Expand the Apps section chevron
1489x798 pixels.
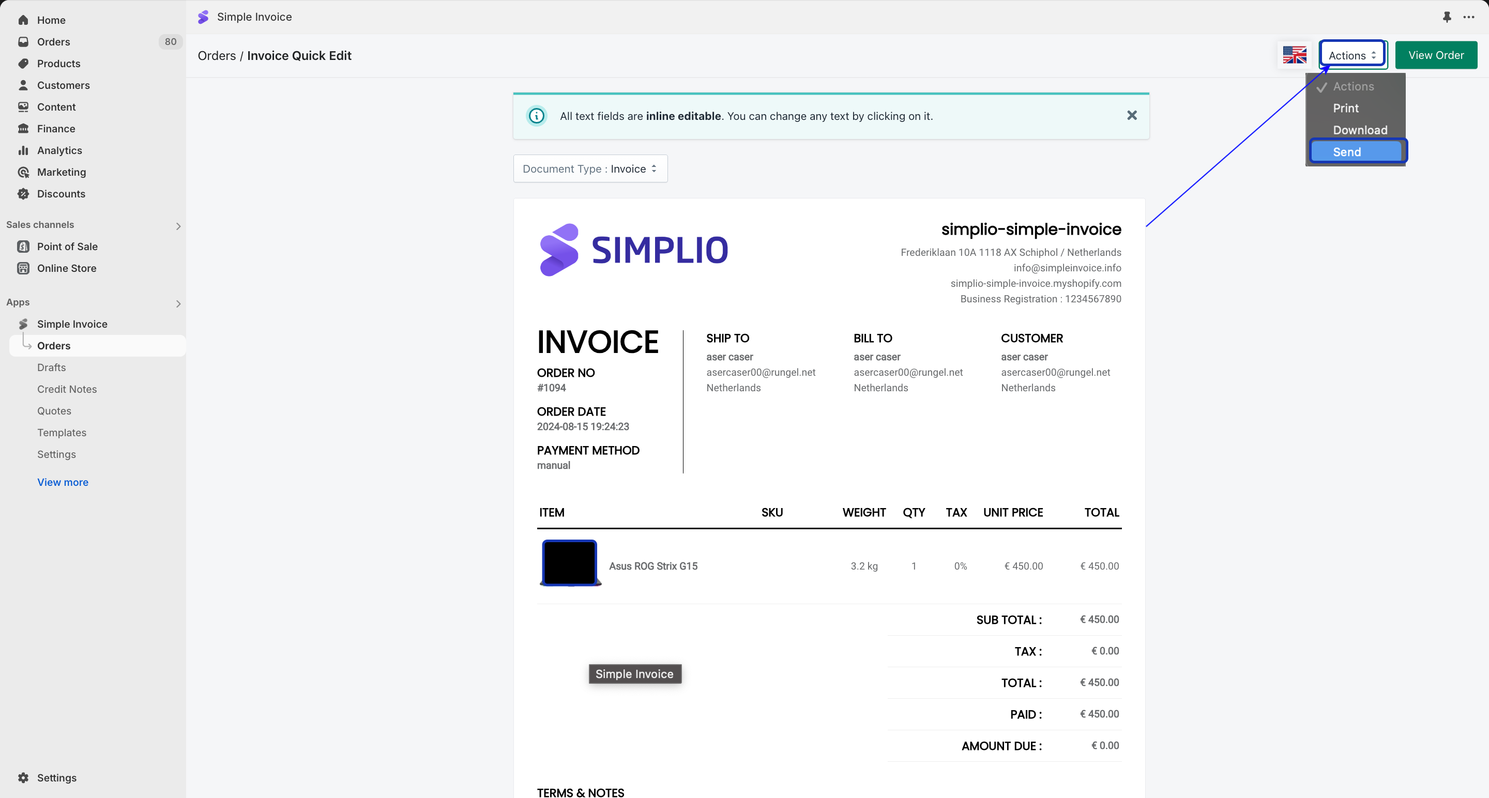click(x=178, y=303)
